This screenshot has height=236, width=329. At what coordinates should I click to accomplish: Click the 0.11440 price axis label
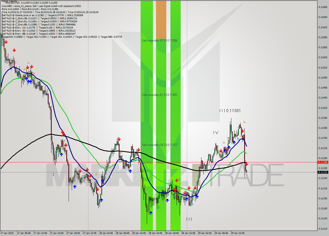(x=323, y=97)
